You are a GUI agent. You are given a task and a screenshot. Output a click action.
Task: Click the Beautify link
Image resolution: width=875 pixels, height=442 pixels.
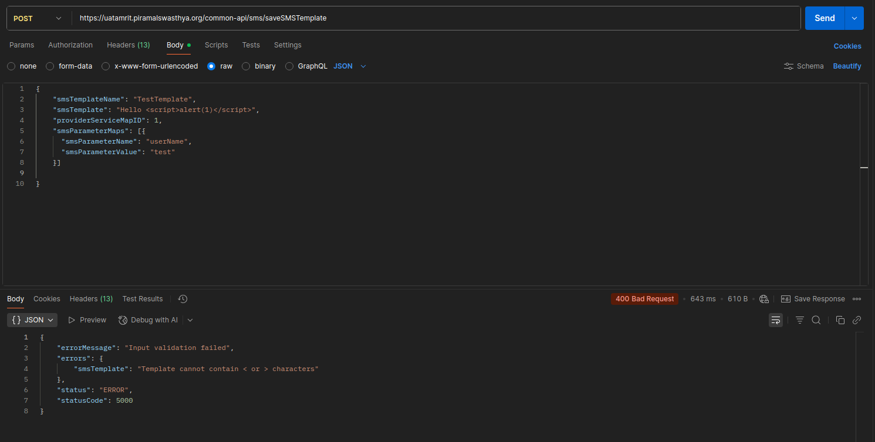click(x=847, y=66)
